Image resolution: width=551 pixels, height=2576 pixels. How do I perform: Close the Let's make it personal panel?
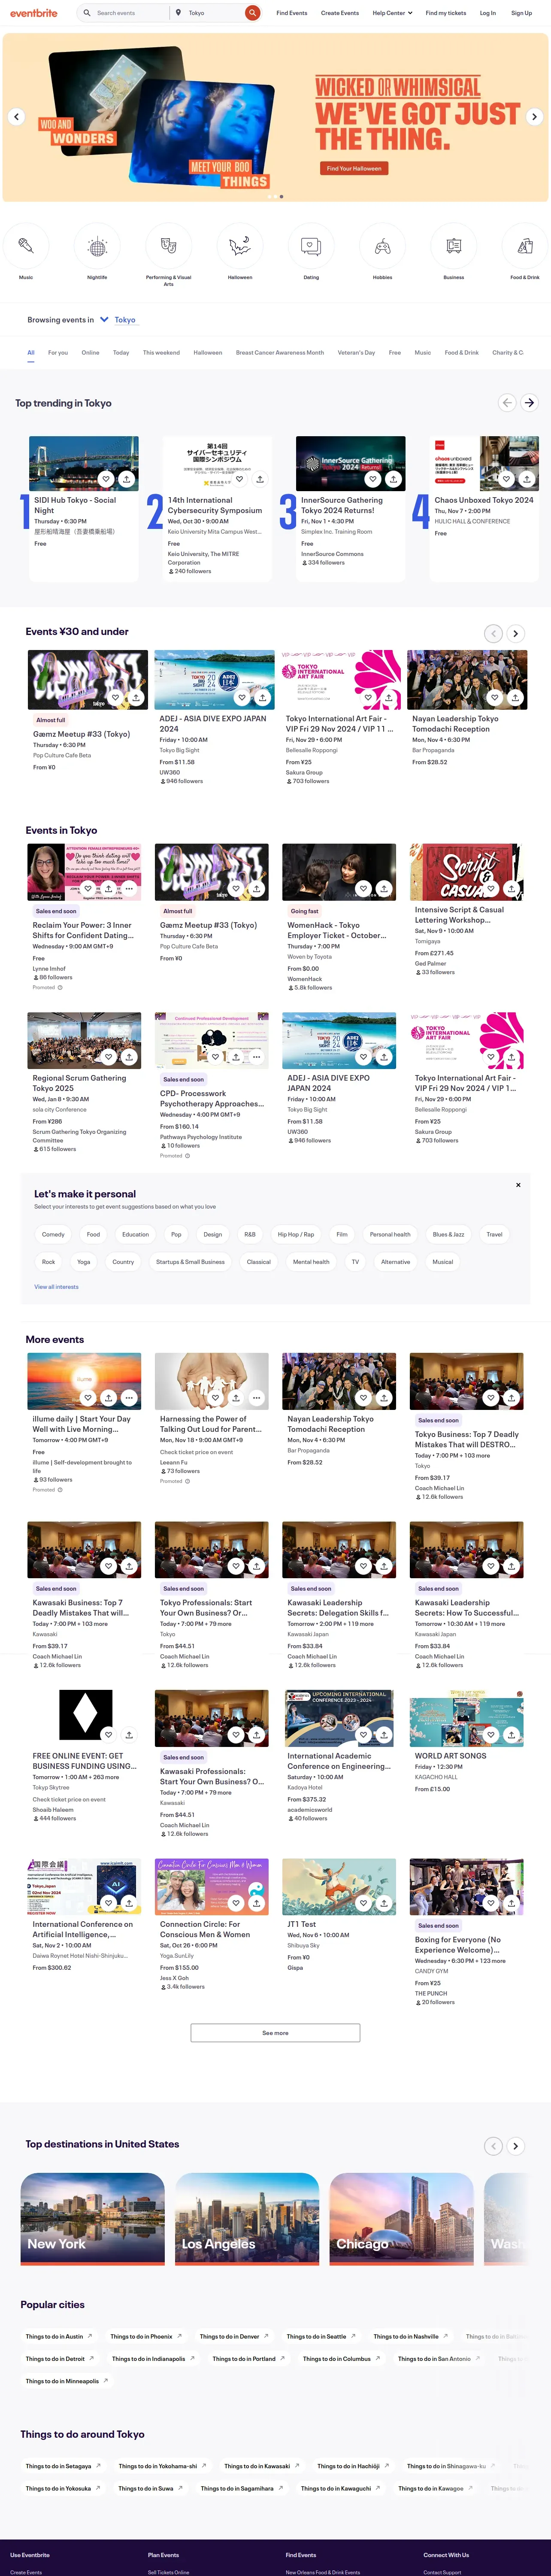(518, 1185)
